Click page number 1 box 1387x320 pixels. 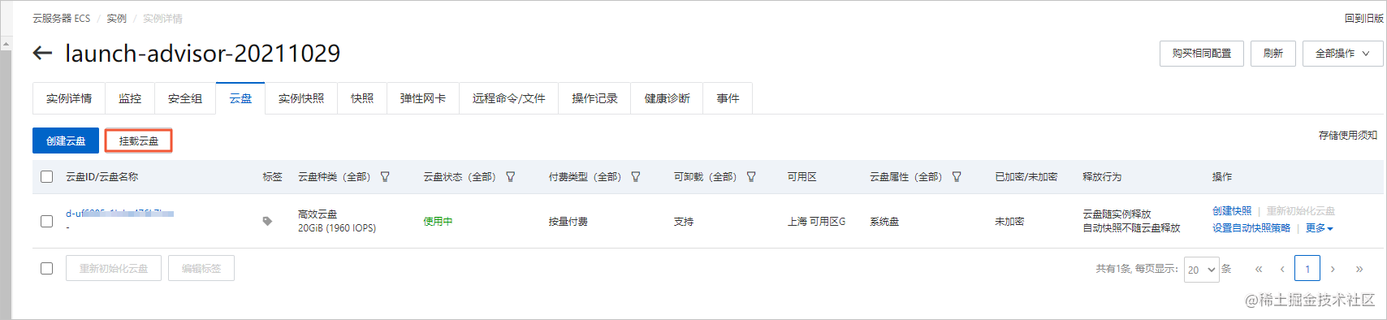(1307, 269)
